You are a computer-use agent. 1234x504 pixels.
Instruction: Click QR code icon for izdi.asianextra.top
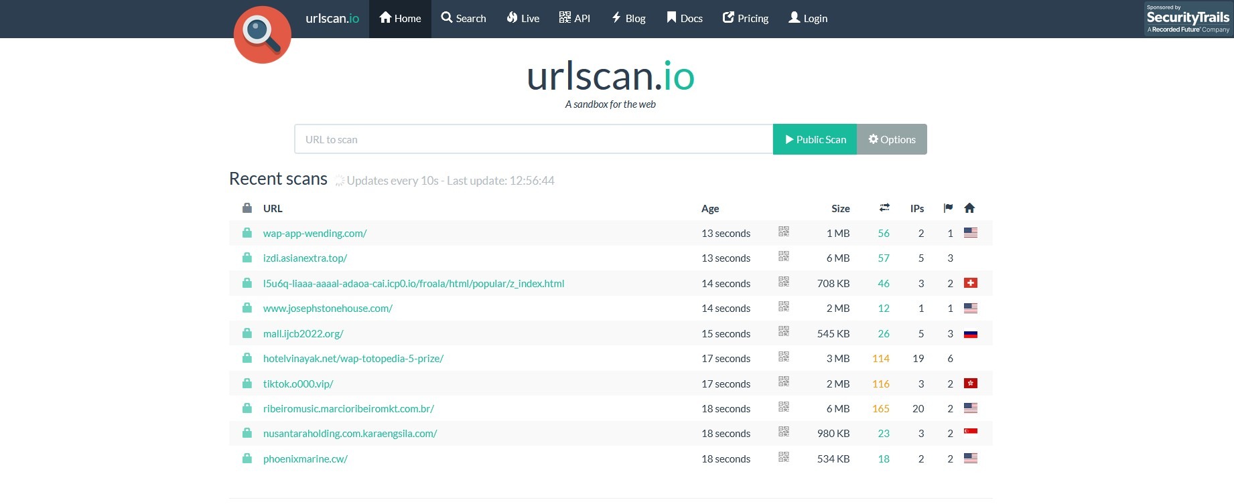[x=784, y=256]
